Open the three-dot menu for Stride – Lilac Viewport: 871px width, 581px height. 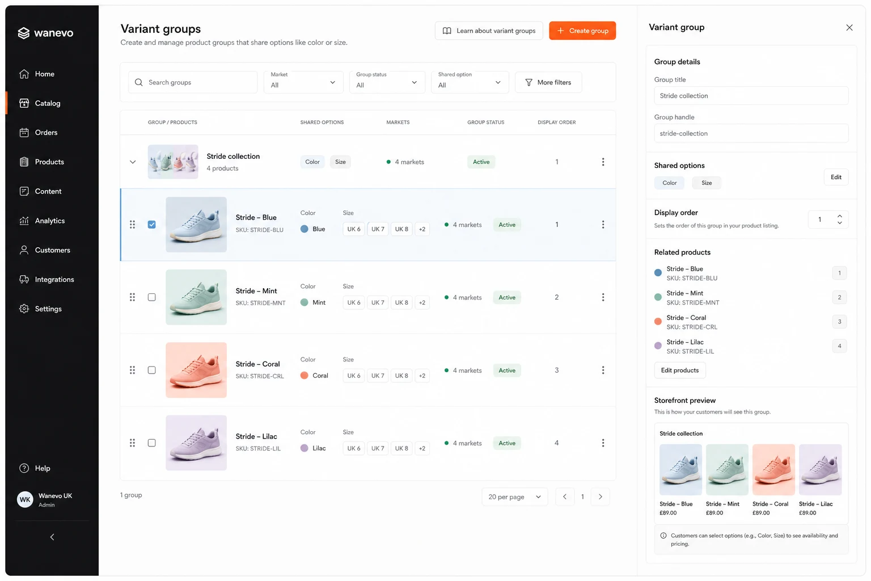603,443
